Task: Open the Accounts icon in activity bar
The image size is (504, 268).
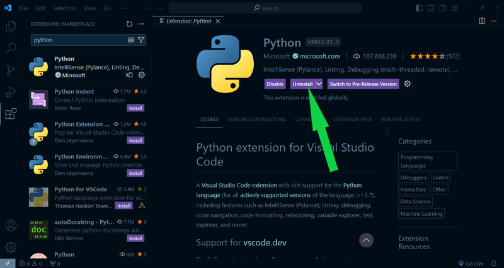Action: click(11, 226)
